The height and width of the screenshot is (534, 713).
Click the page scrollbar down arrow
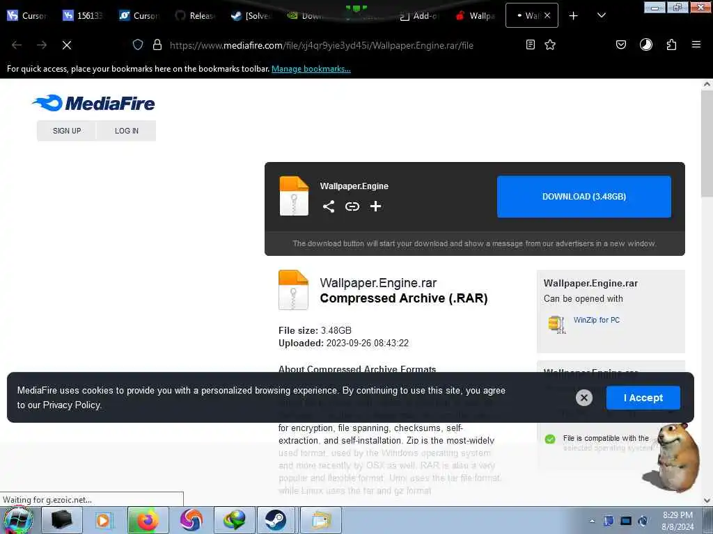click(x=707, y=501)
